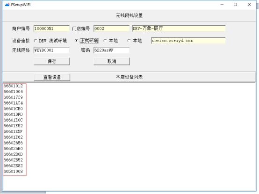This screenshot has width=259, height=194.
Task: Select device 66601AC4 in the list
Action: tap(13, 103)
